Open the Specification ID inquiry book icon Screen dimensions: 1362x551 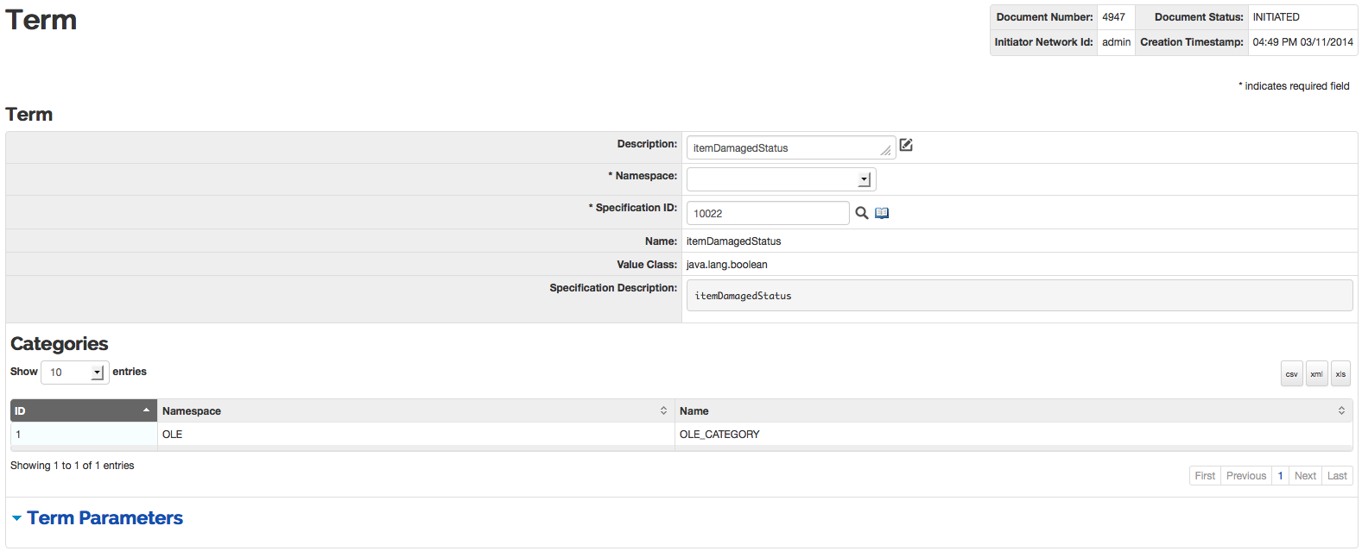(x=882, y=213)
